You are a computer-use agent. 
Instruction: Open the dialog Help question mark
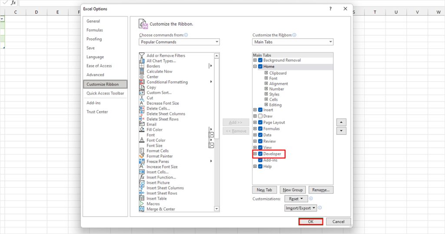coord(330,9)
